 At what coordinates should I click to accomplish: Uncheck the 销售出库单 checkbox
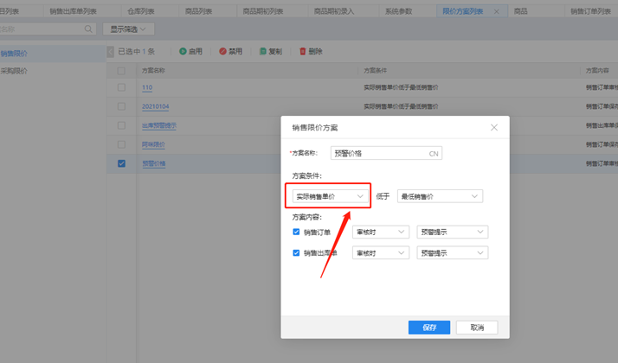click(x=296, y=253)
